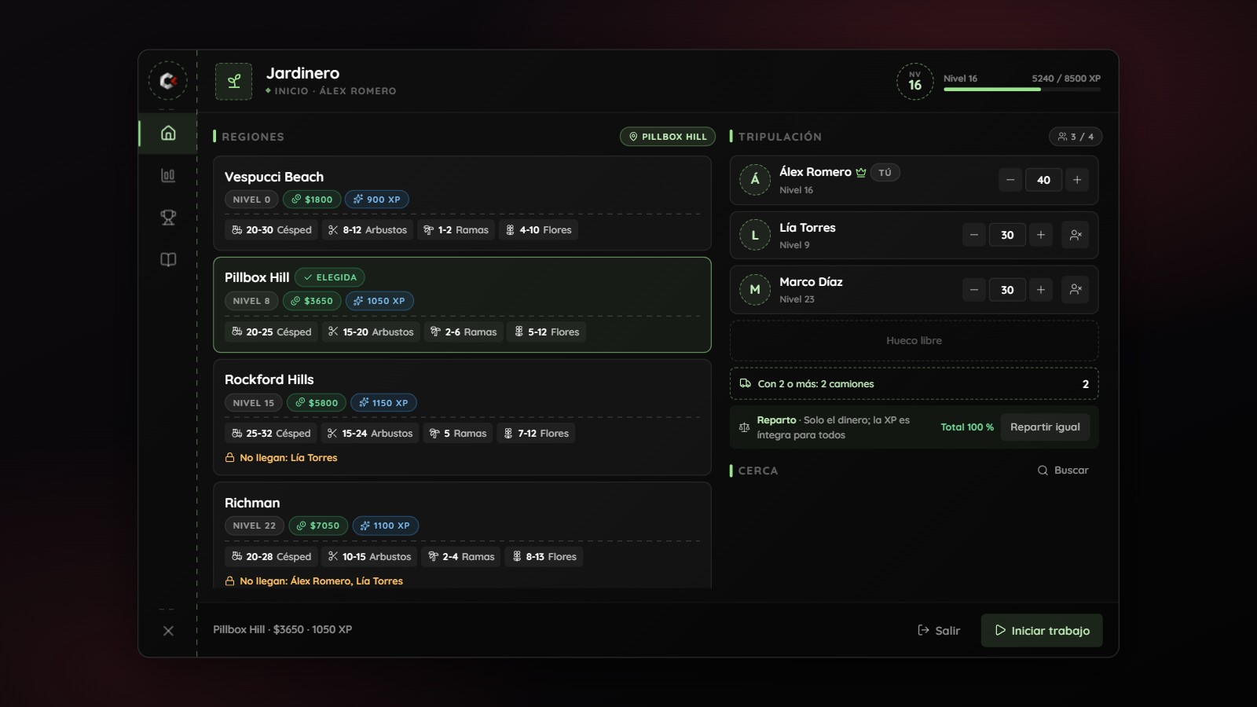Remove Marco Díaz from the crew
Screen dimensions: 1257x707
tap(1076, 290)
